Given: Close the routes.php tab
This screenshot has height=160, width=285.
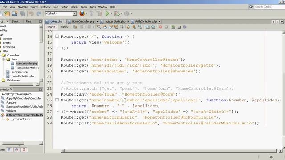Looking at the screenshot, I should [x=65, y=22].
